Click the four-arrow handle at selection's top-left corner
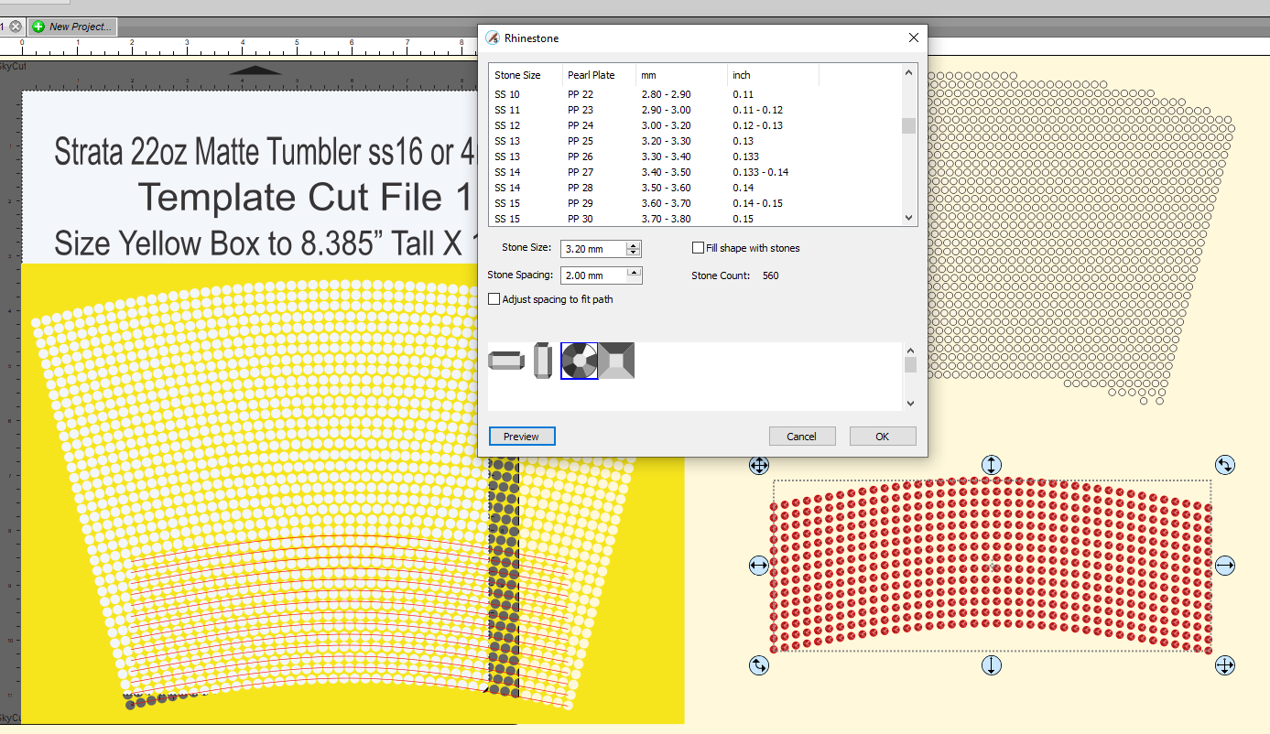Screen dimensions: 1270x734 point(759,465)
